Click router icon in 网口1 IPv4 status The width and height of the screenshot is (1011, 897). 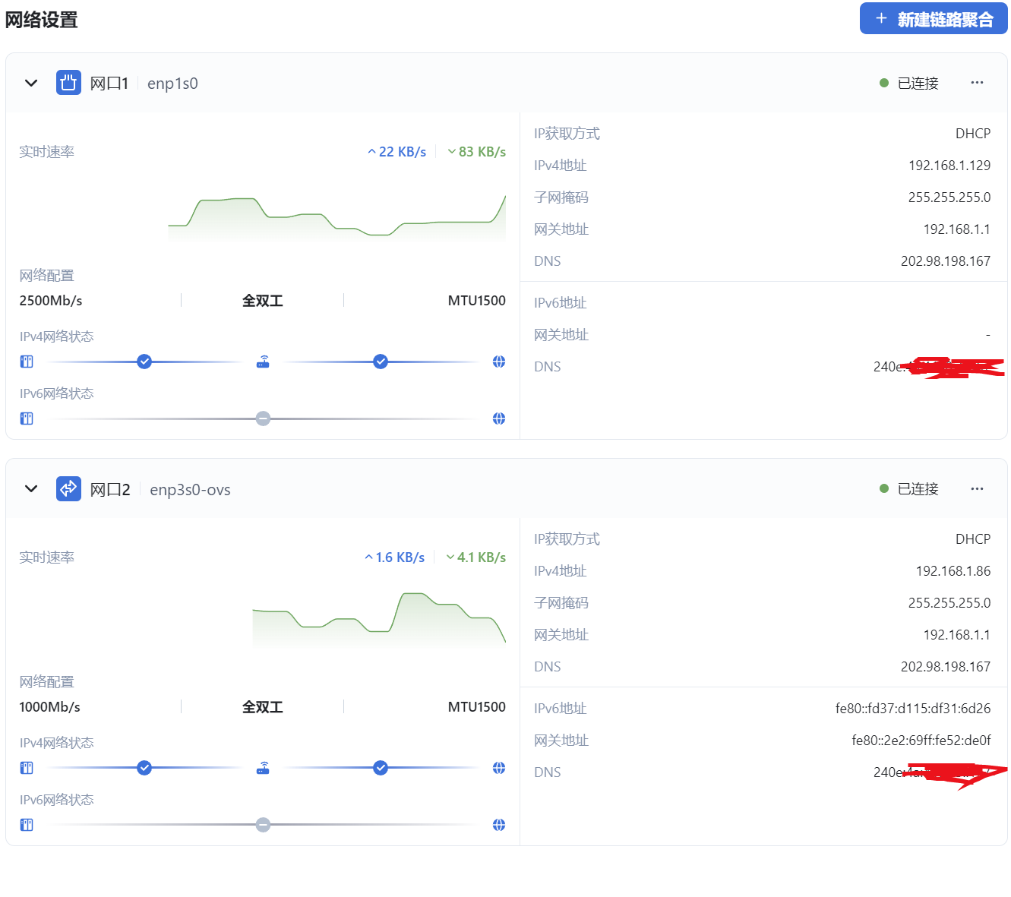(263, 362)
